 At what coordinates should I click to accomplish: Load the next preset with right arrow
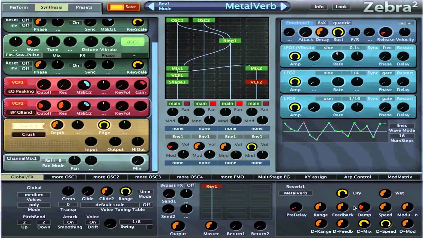(x=284, y=6)
